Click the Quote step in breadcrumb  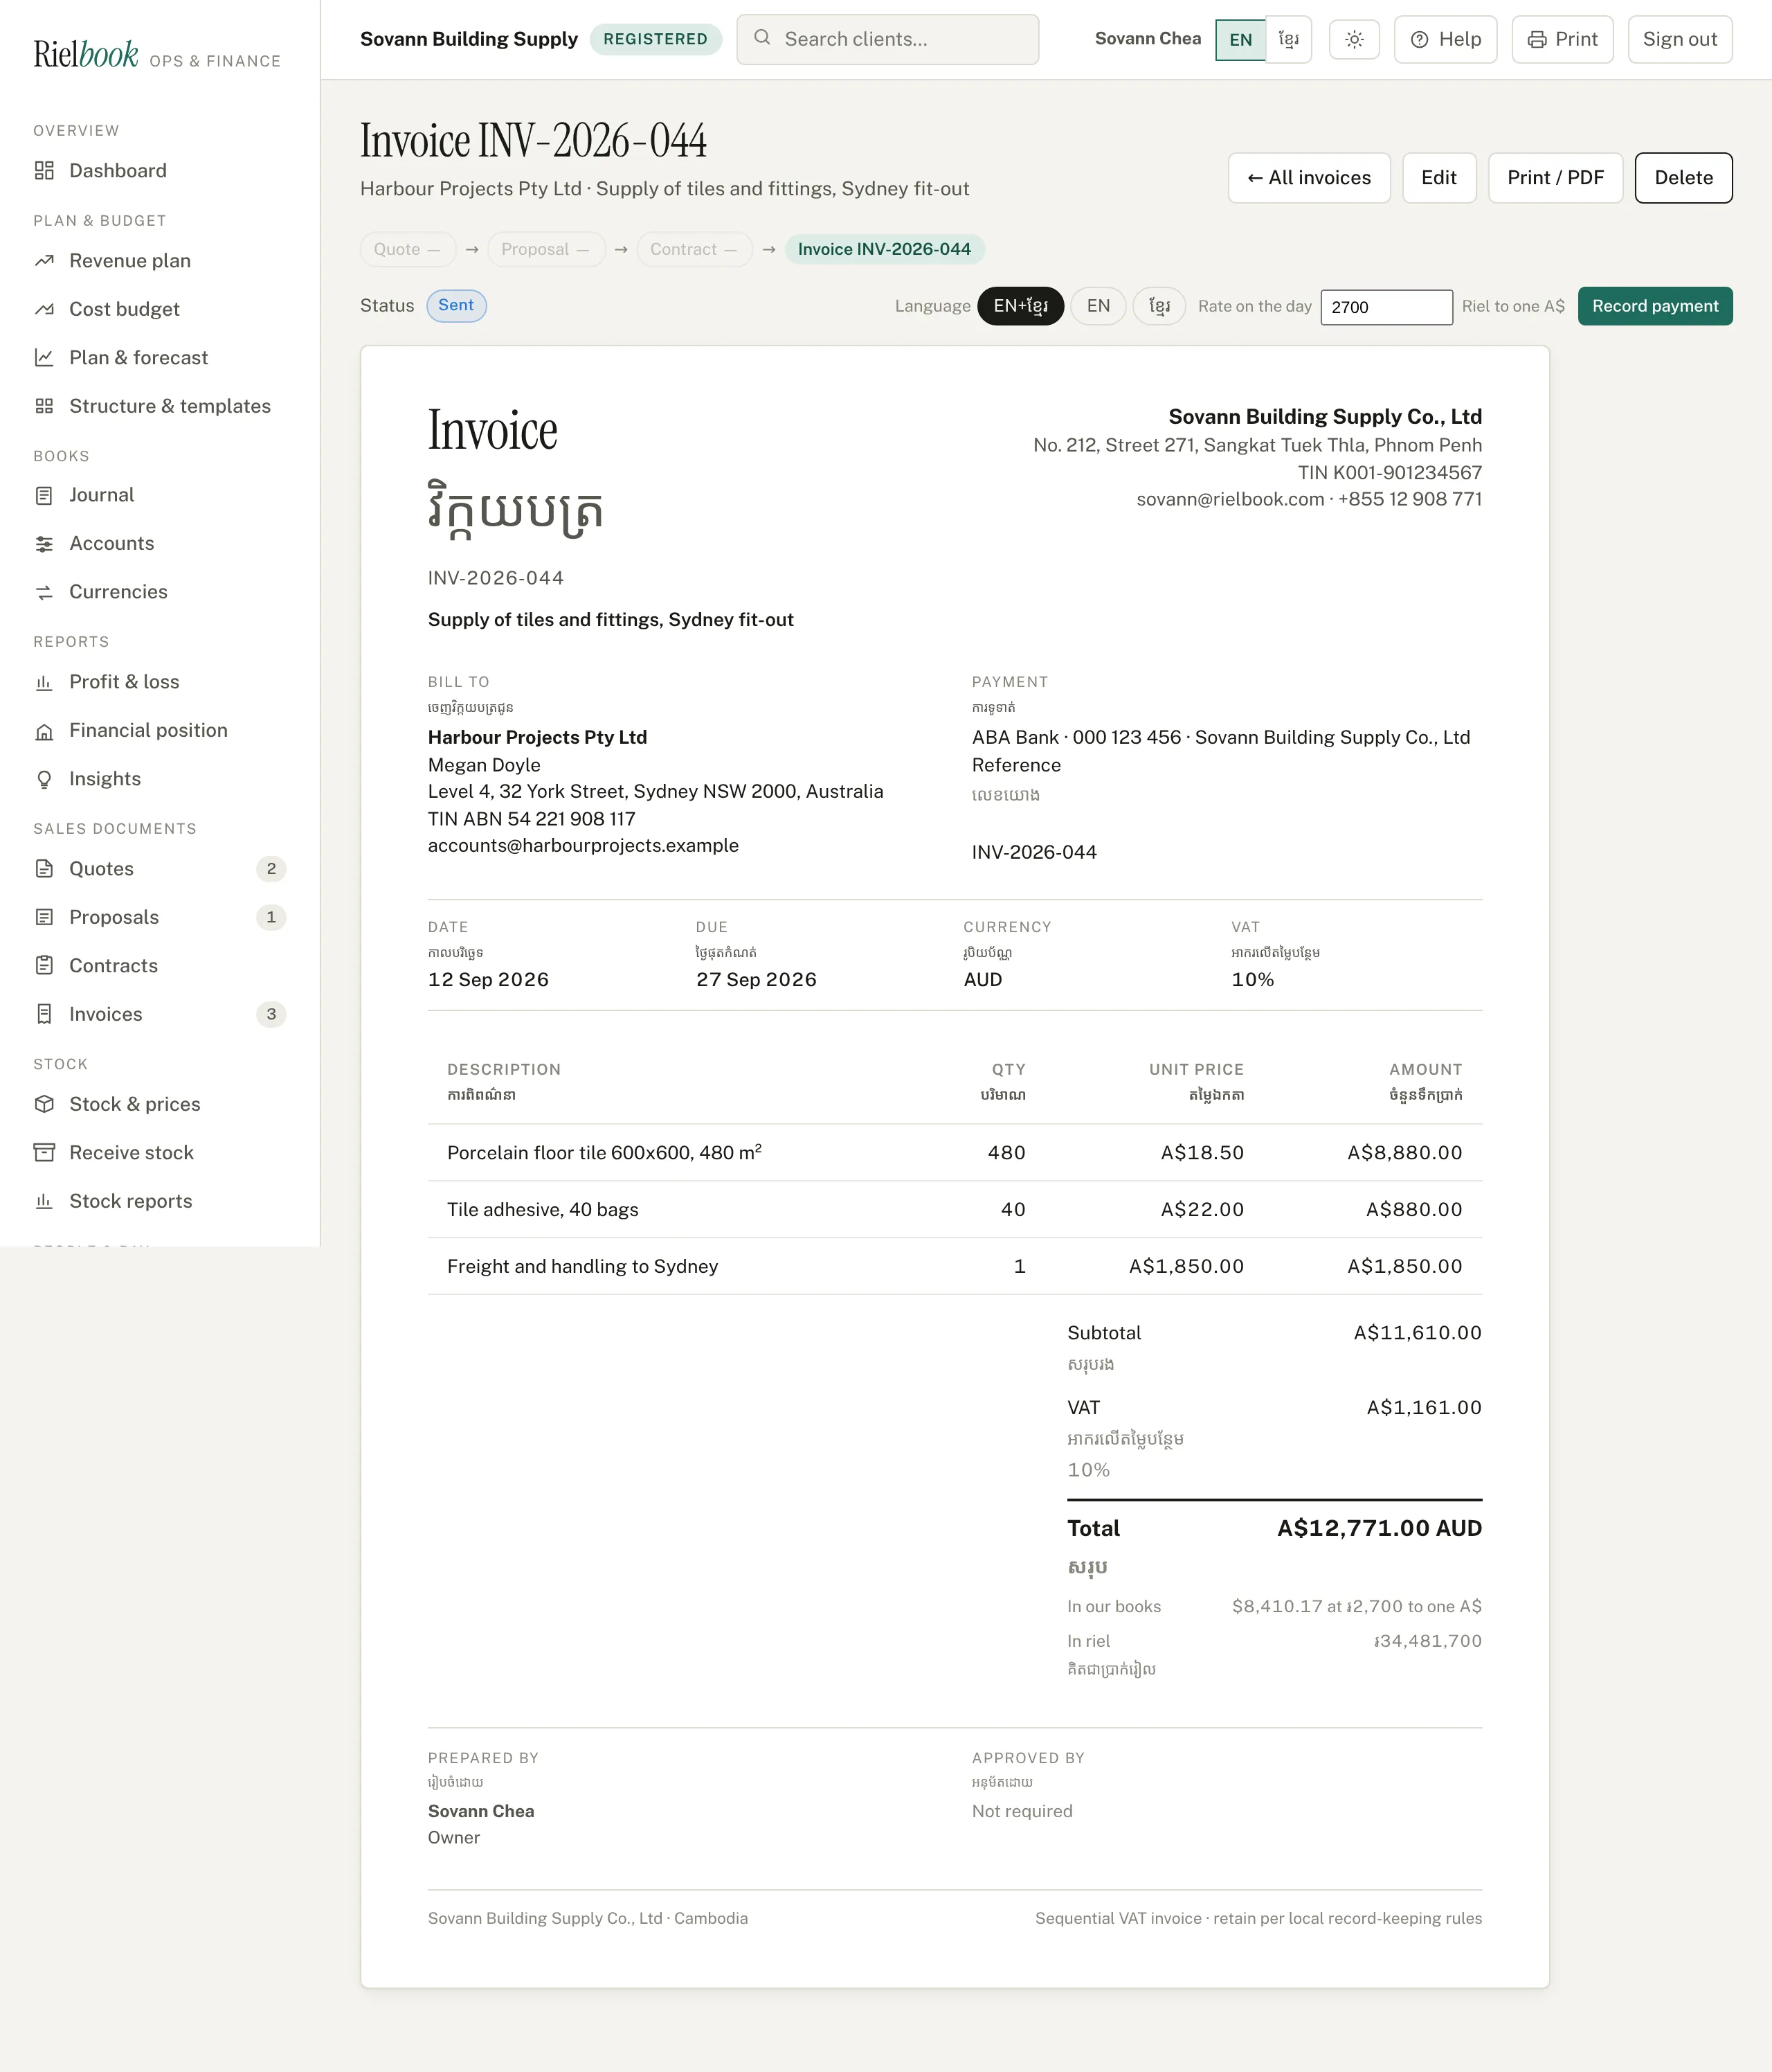(408, 250)
